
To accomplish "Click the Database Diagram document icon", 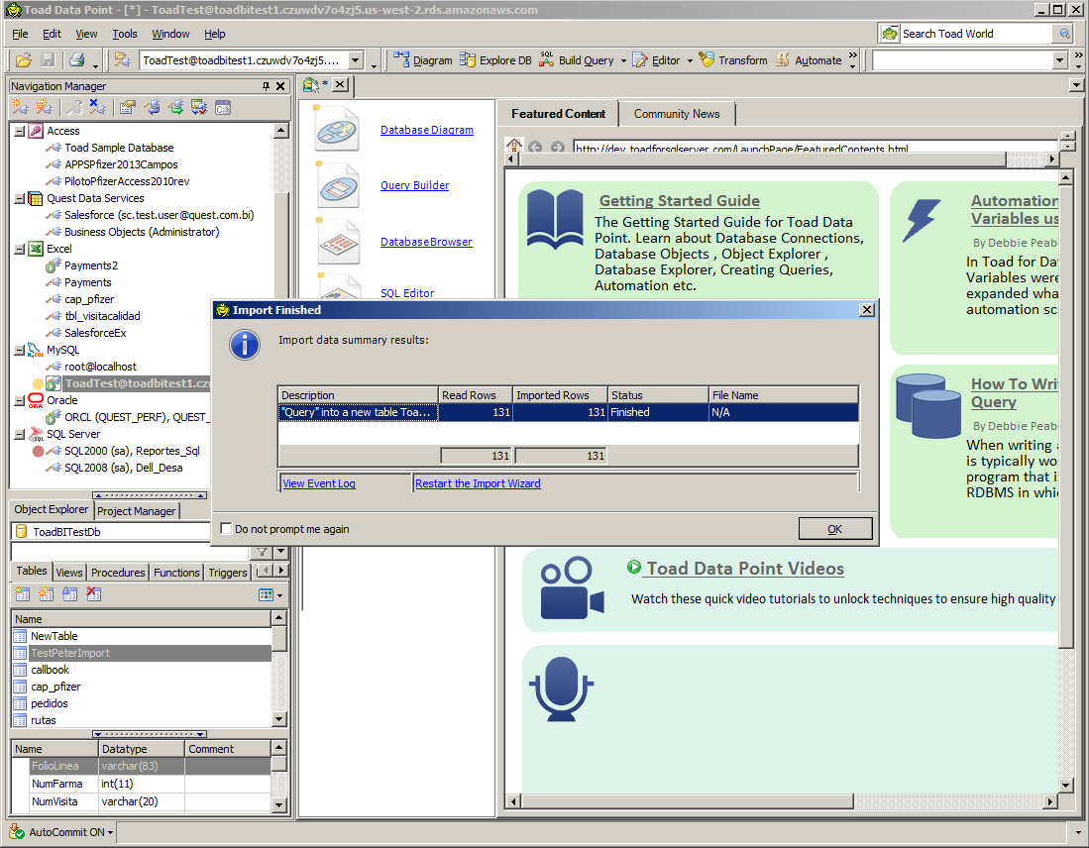I will click(x=338, y=129).
